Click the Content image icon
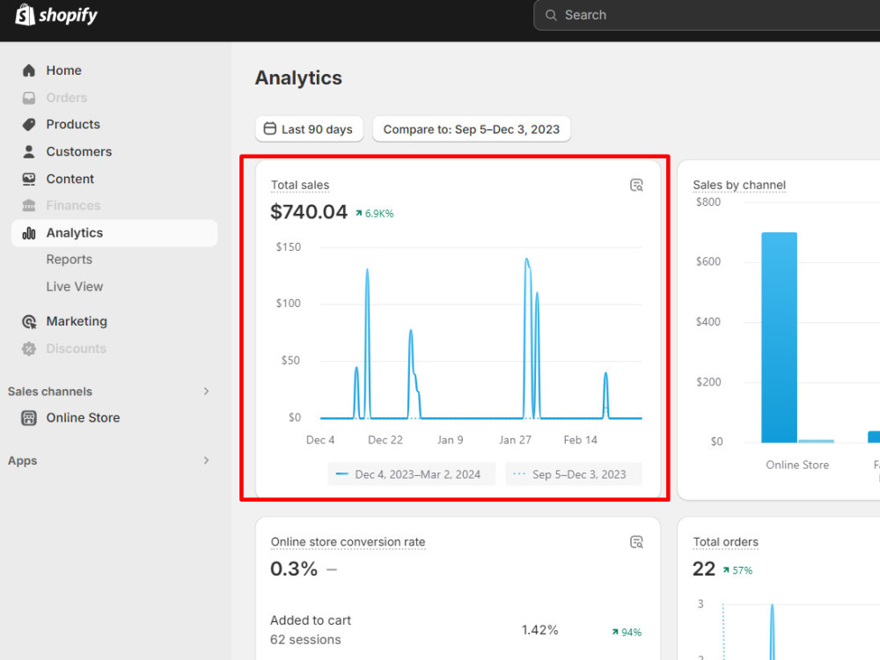 click(x=29, y=179)
